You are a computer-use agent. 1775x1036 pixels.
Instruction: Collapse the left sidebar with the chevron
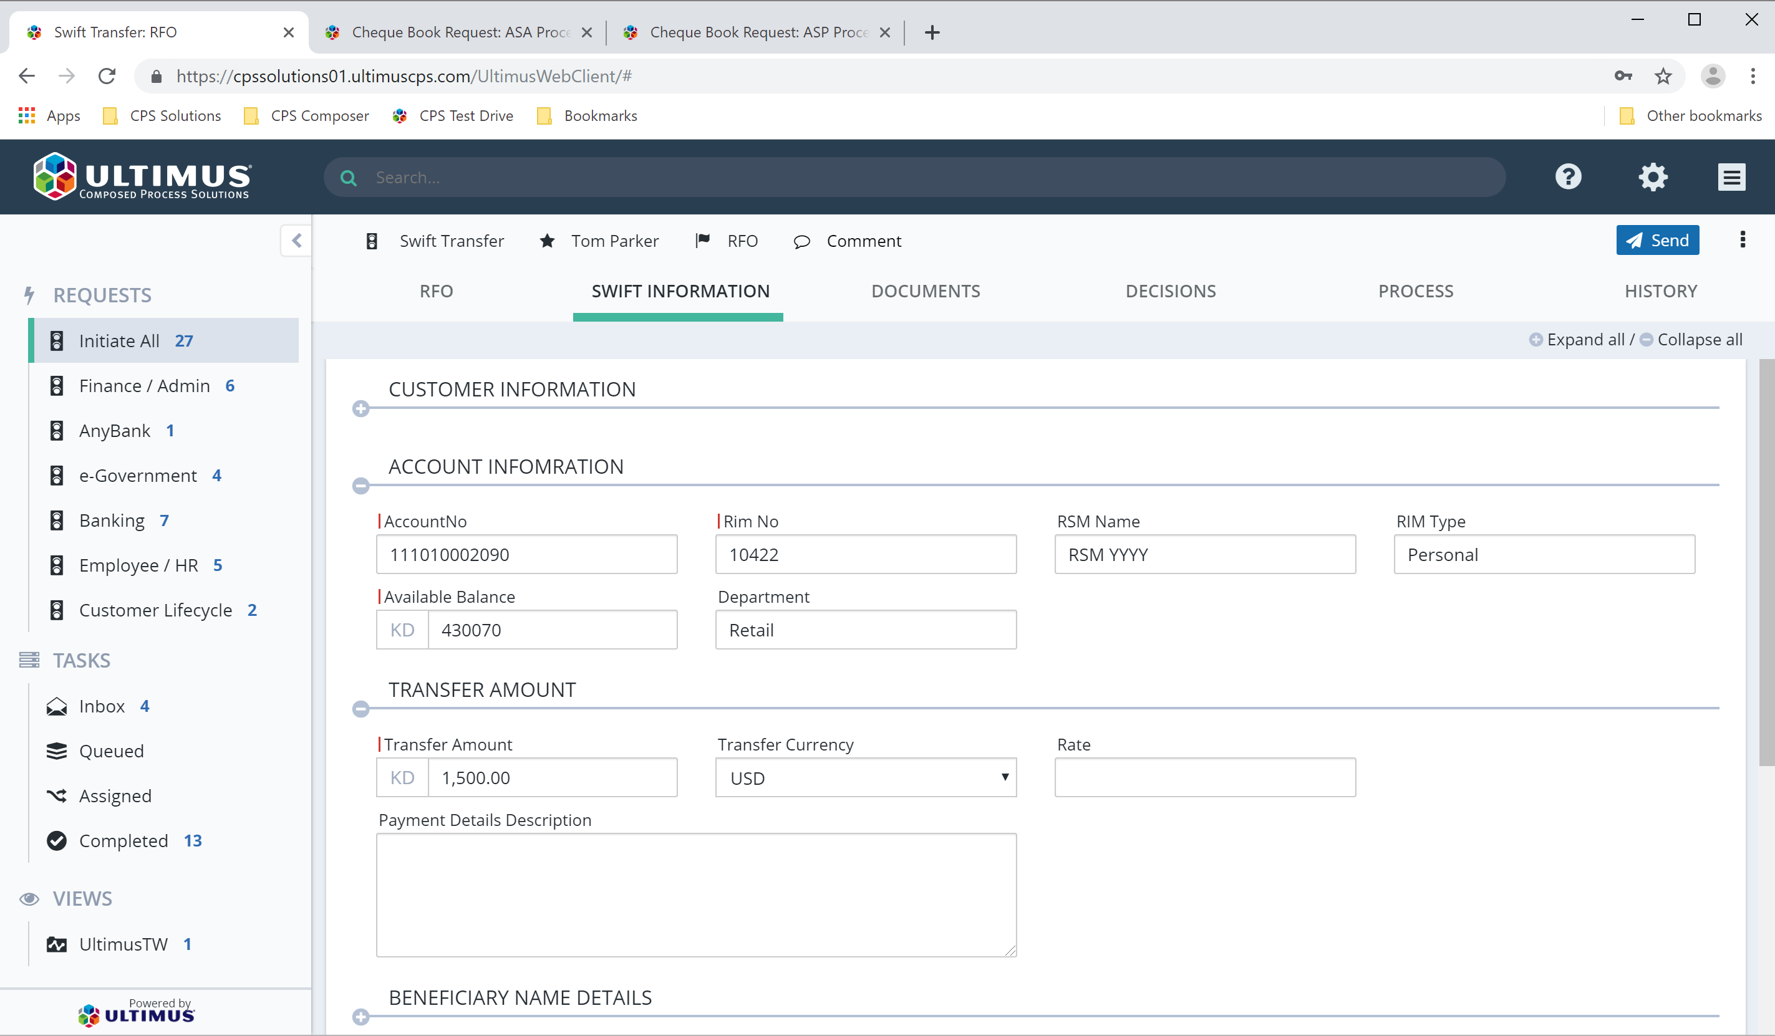pyautogui.click(x=296, y=241)
